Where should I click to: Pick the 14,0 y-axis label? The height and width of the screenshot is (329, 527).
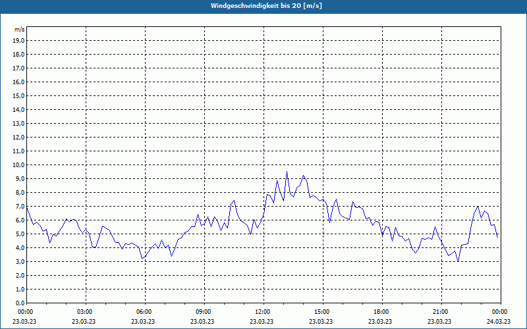pos(18,109)
